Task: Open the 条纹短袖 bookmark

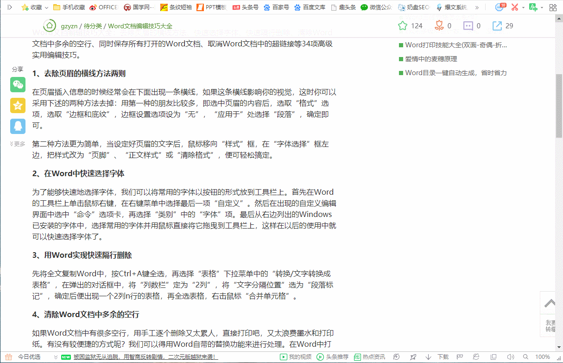Action: coord(176,7)
